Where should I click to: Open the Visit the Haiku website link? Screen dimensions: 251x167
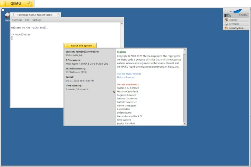click(x=129, y=73)
